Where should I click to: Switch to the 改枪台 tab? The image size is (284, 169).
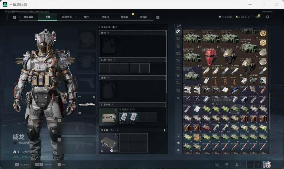coord(144,17)
